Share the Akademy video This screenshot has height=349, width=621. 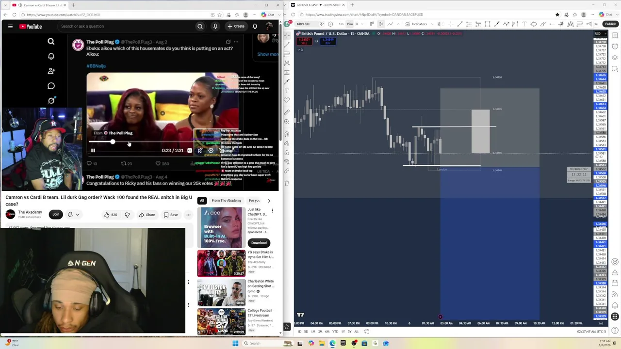(147, 215)
